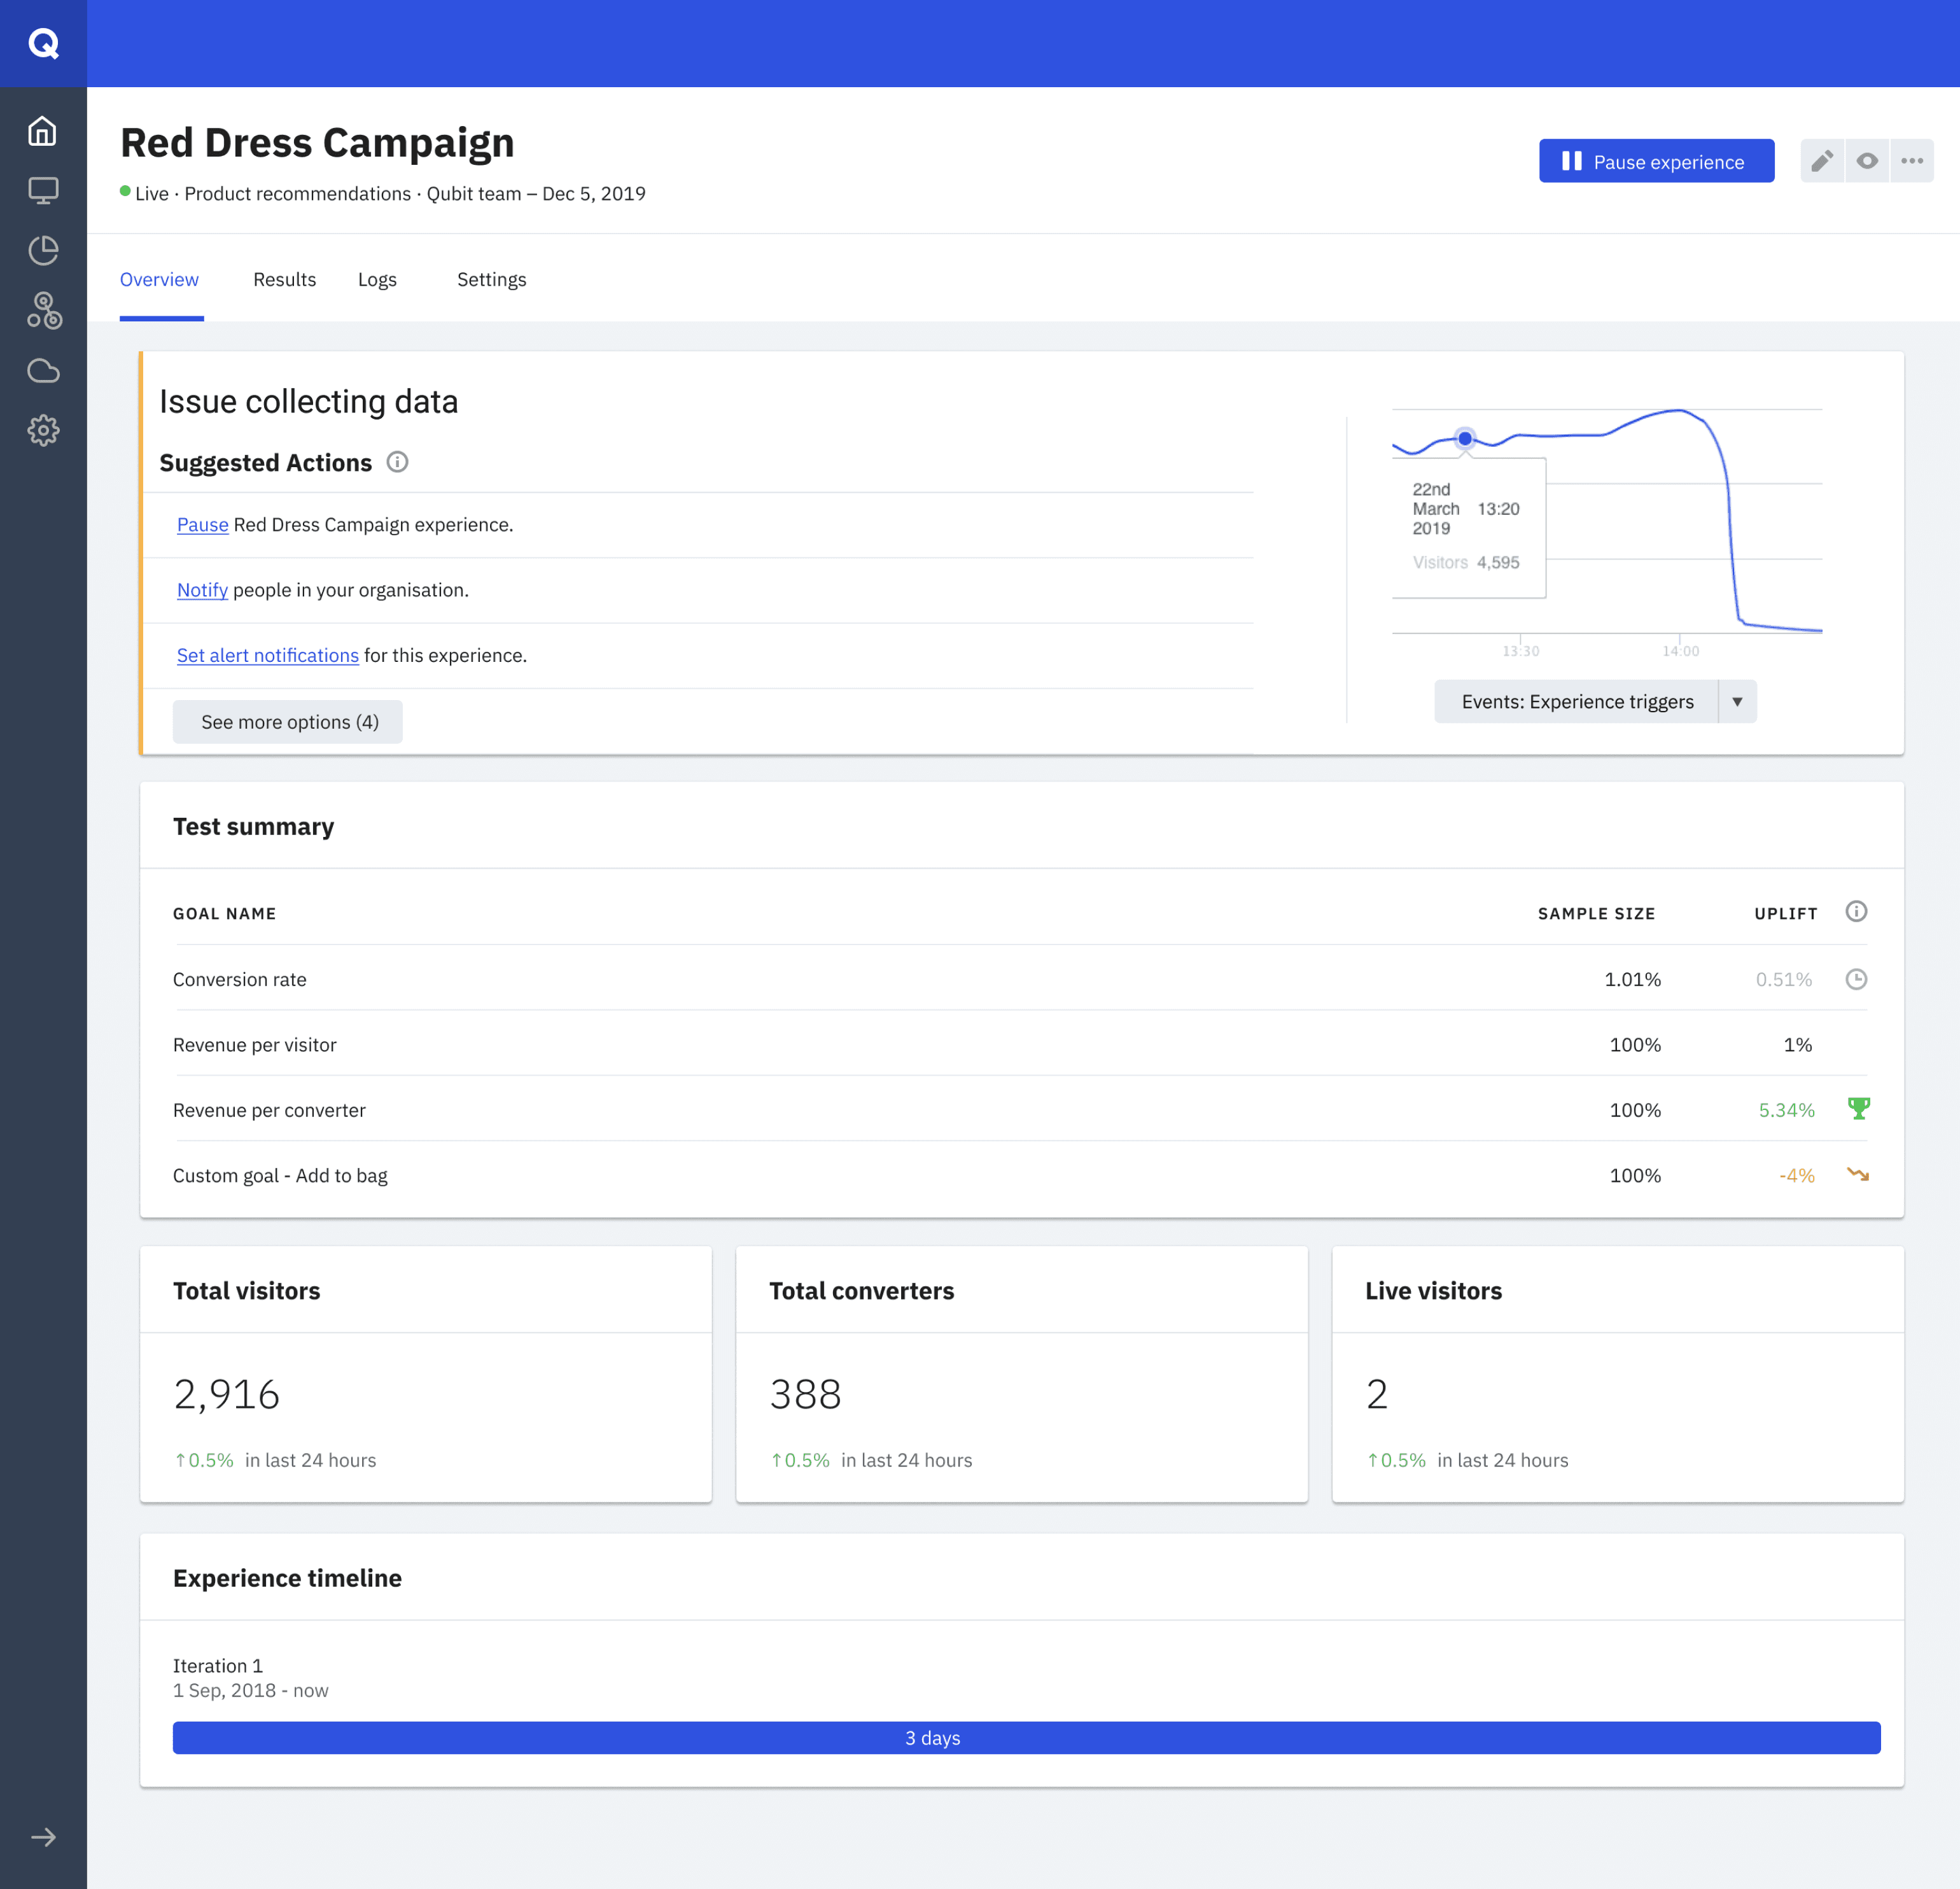
Task: Click the info icon beside Suggested Actions
Action: [x=397, y=462]
